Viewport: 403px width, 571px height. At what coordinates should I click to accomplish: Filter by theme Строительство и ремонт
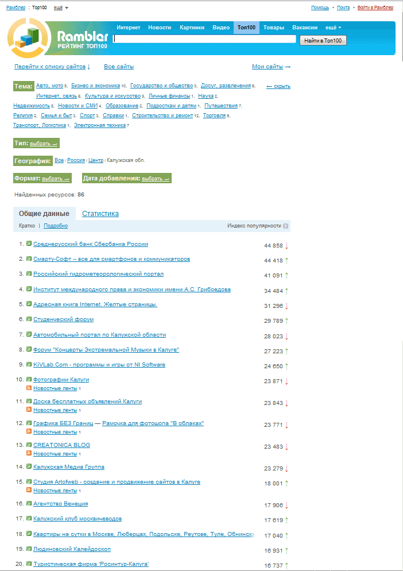click(x=162, y=115)
